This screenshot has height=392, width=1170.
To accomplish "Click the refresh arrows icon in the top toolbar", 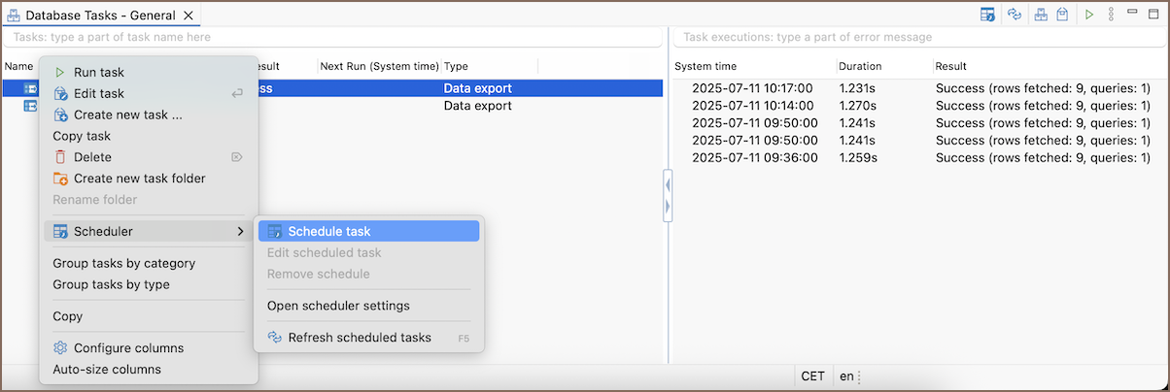I will point(1015,15).
